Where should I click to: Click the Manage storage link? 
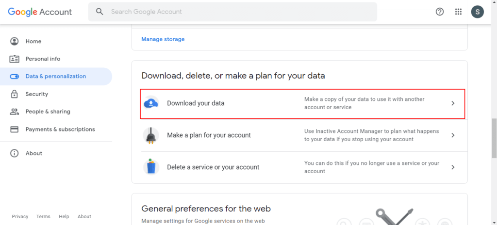point(163,39)
